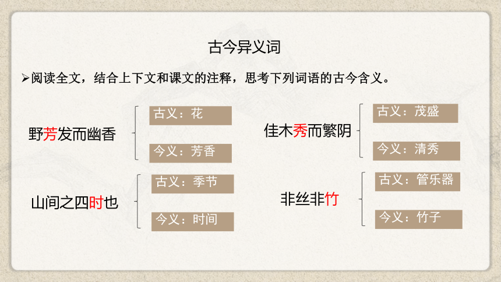Click the box 古义：管乐器

coord(418,182)
